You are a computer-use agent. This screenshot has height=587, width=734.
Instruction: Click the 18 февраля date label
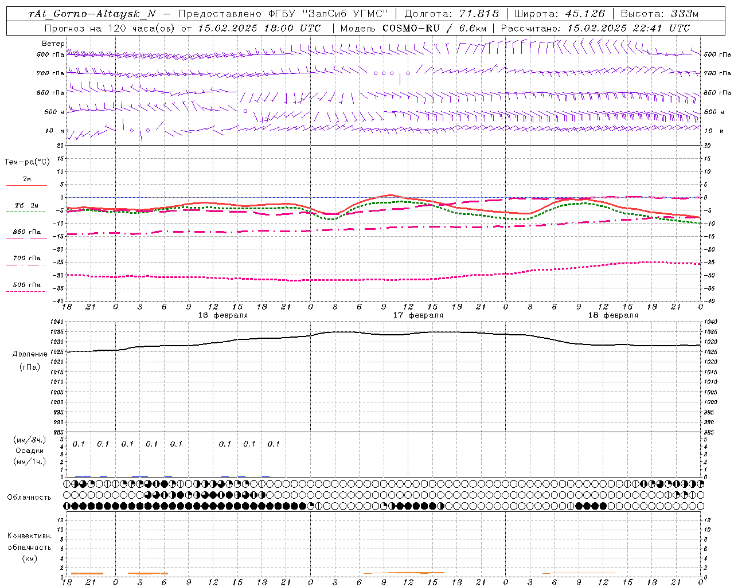coord(613,315)
